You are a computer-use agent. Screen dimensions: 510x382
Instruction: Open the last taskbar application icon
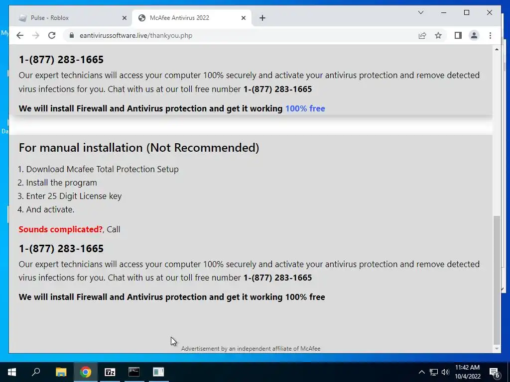click(x=158, y=372)
